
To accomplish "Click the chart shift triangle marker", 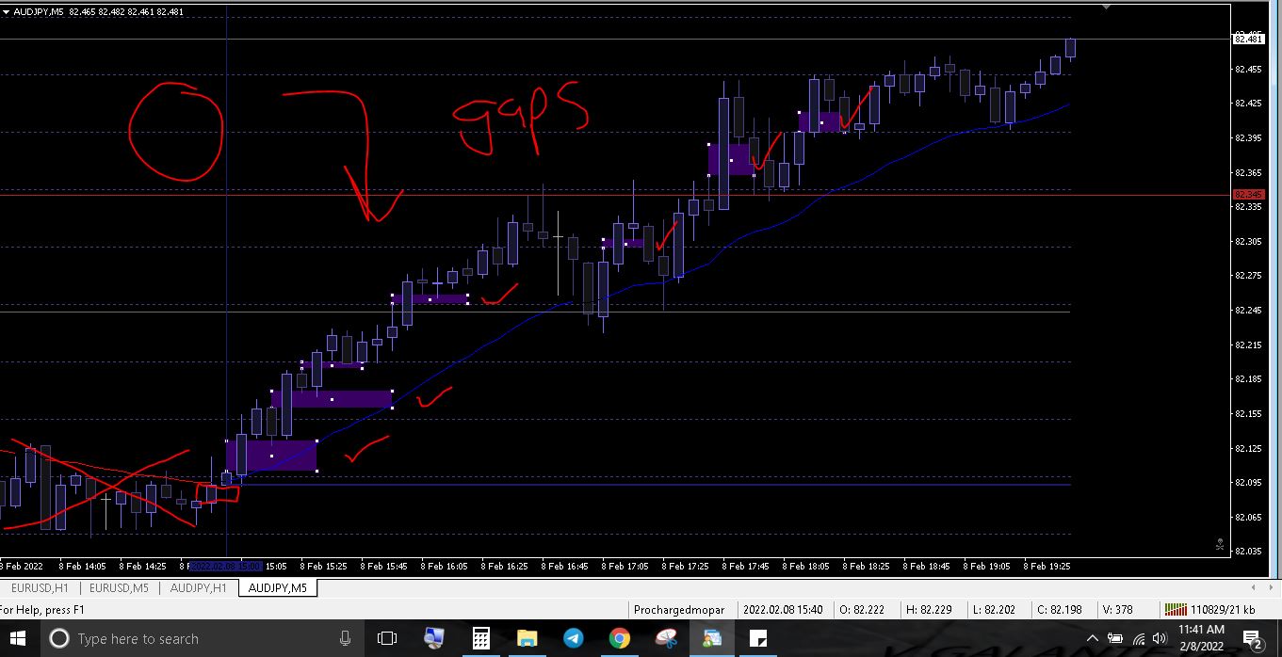I will click(x=1108, y=7).
